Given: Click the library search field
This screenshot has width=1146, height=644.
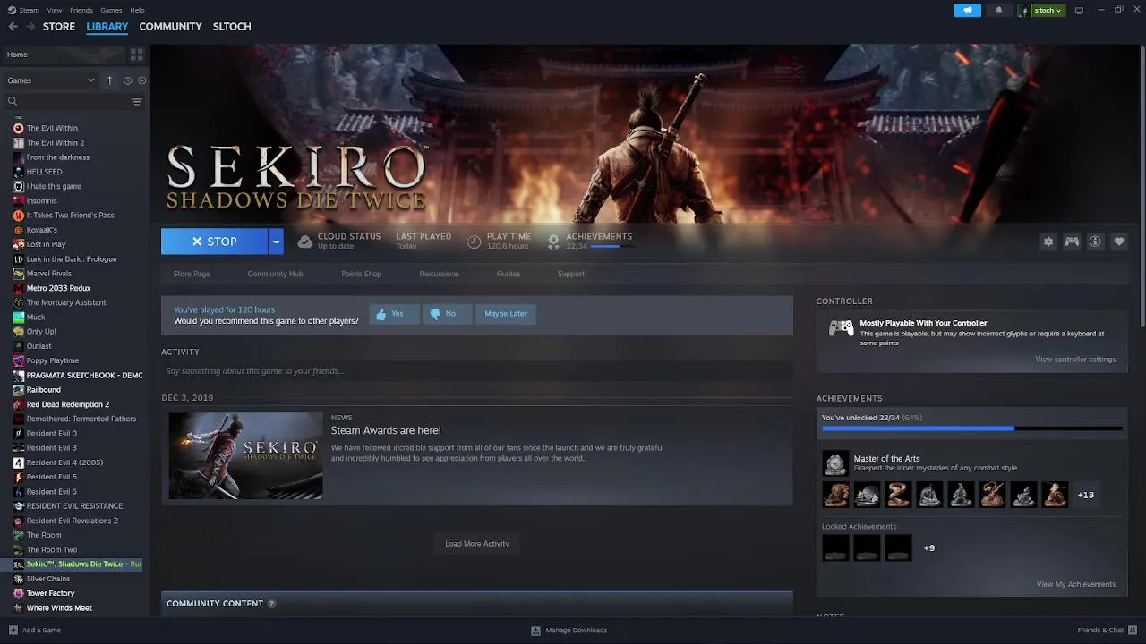Looking at the screenshot, I should (x=66, y=102).
